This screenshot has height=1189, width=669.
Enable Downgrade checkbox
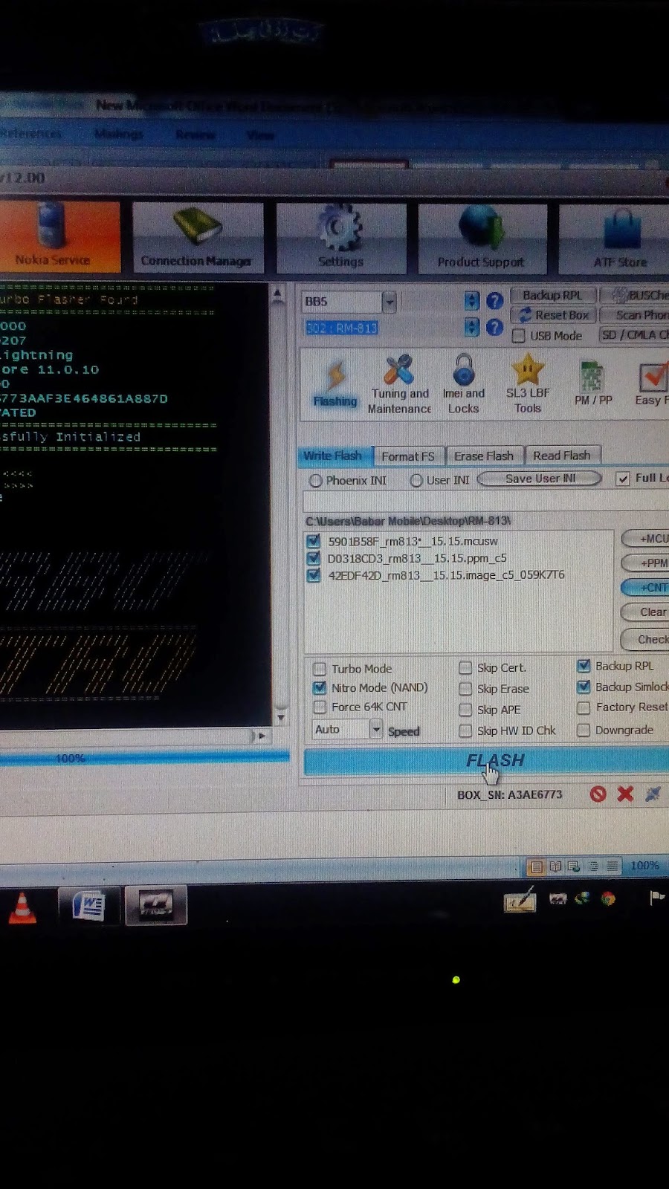584,730
